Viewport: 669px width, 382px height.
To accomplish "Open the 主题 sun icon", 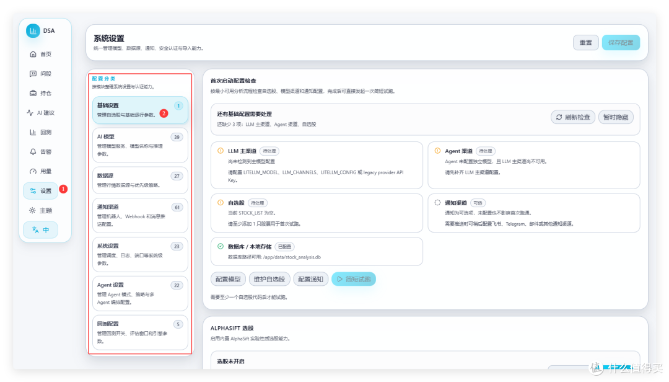I will pyautogui.click(x=32, y=210).
